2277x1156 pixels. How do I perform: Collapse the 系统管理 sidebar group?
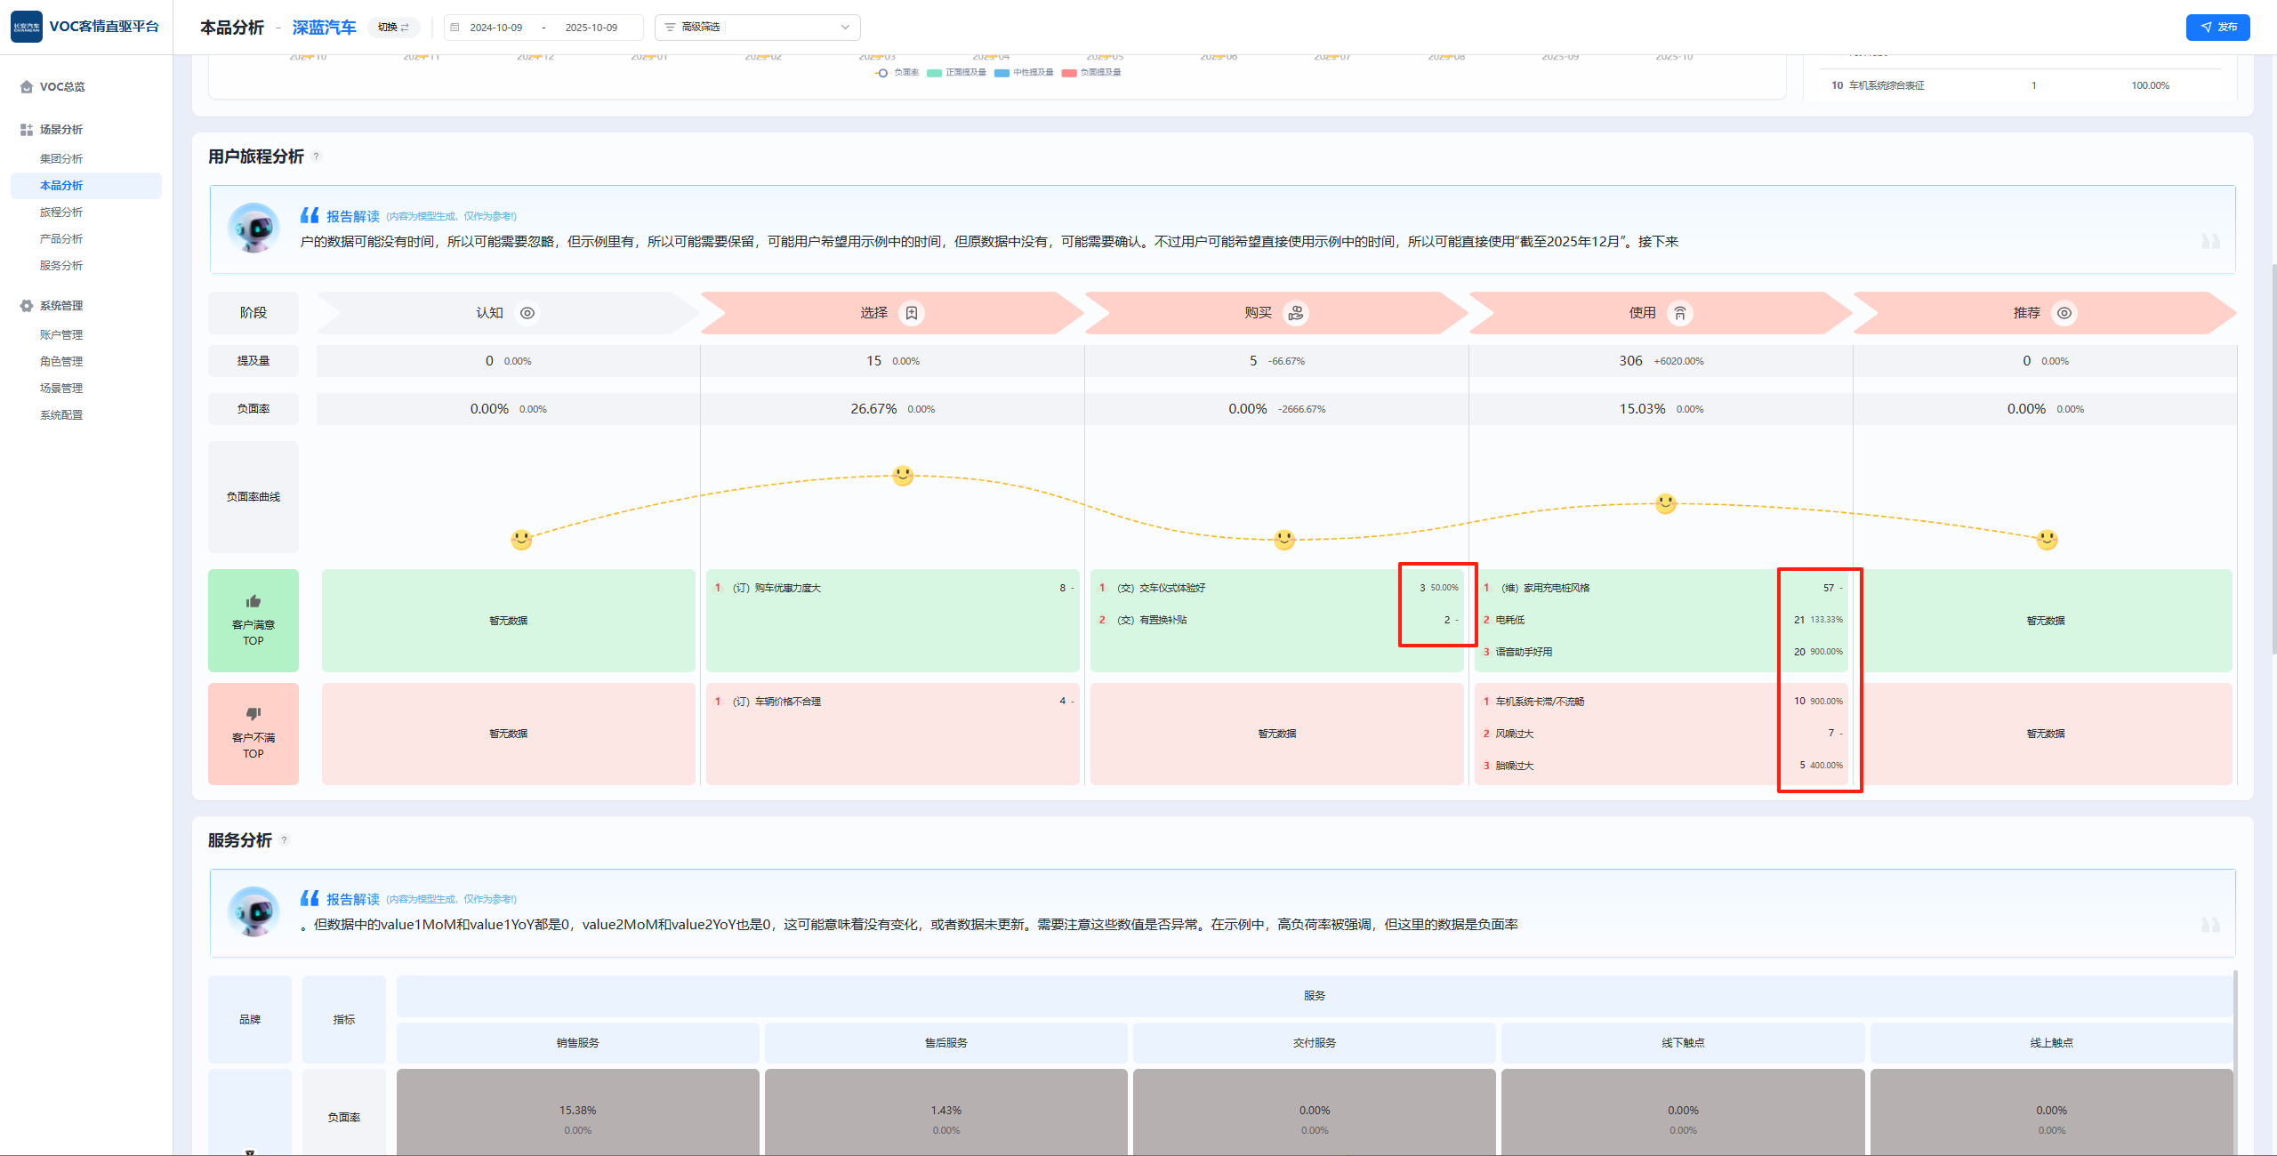click(60, 306)
